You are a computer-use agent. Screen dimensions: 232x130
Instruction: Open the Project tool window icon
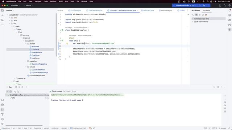click(x=3, y=10)
